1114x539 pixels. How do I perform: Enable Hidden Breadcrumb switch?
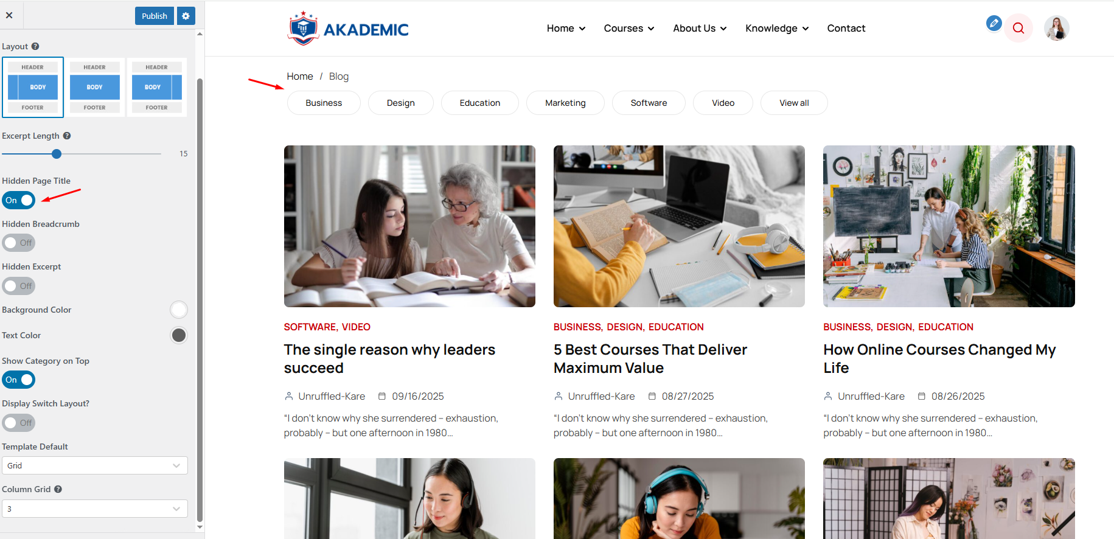tap(19, 243)
